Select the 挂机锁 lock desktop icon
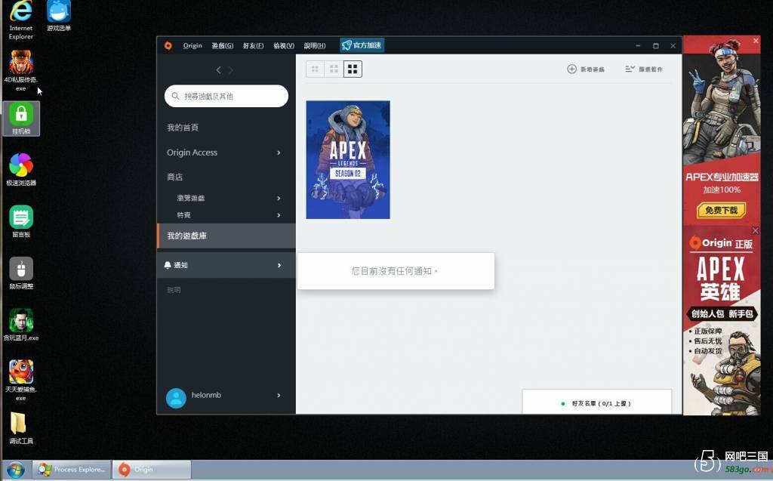The height and width of the screenshot is (481, 773). click(21, 119)
